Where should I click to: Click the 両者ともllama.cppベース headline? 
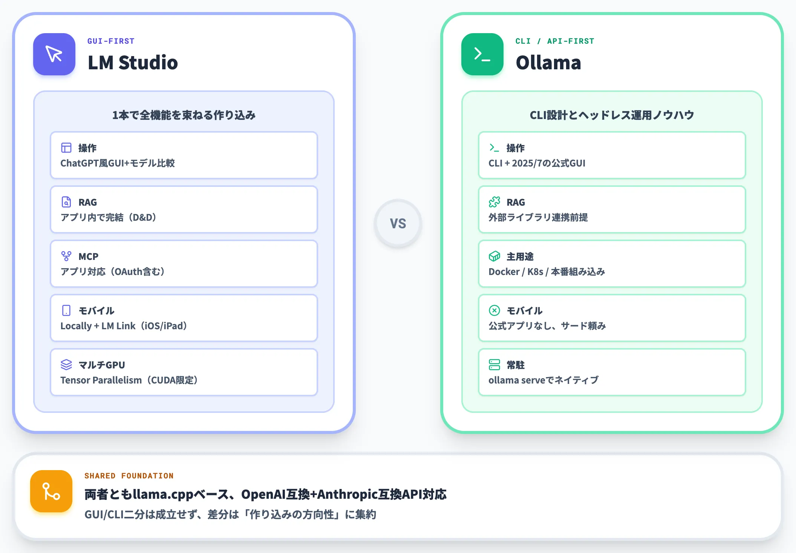coord(265,494)
